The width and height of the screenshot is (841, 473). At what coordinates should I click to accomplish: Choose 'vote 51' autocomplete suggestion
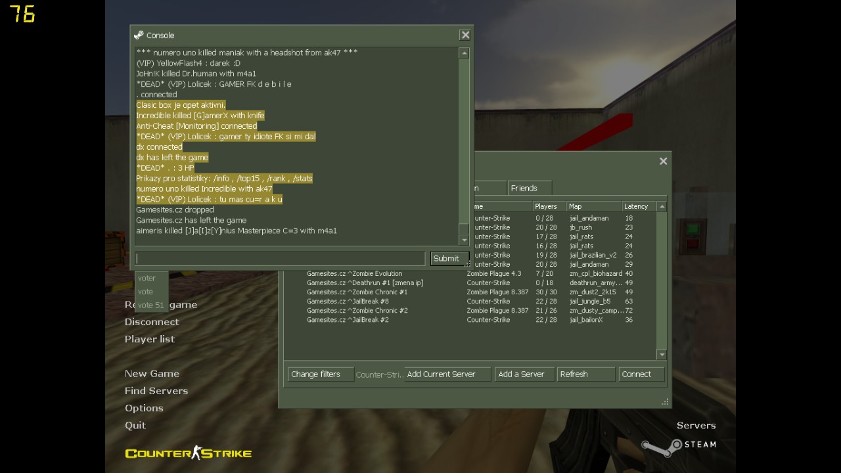click(151, 305)
